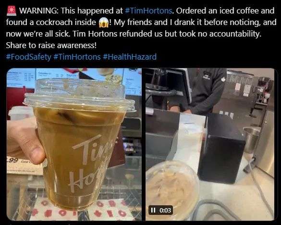The image size is (281, 225).
Task: Open the counter video in fullscreen
Action: click(x=210, y=144)
